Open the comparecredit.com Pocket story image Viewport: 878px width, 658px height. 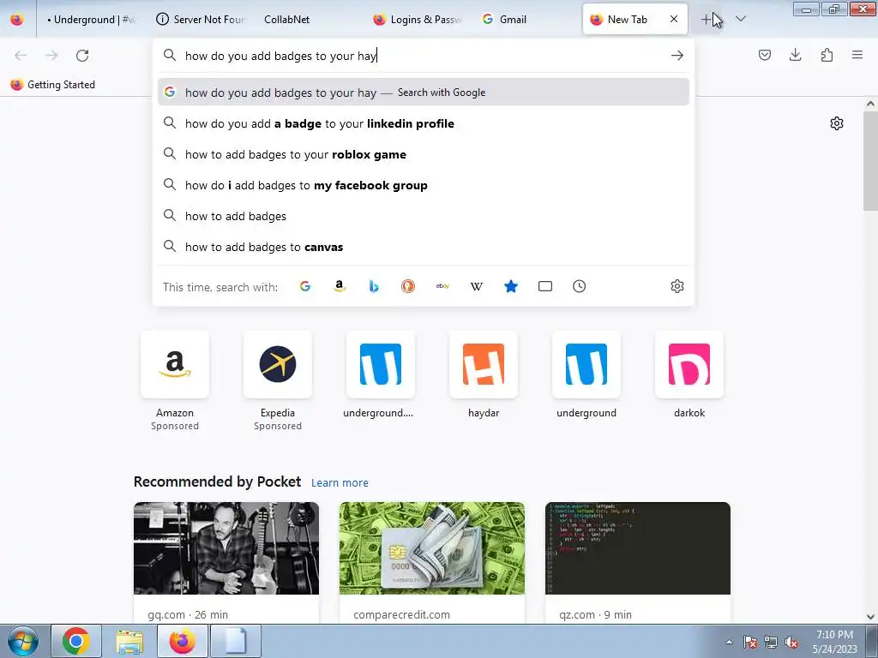point(432,548)
